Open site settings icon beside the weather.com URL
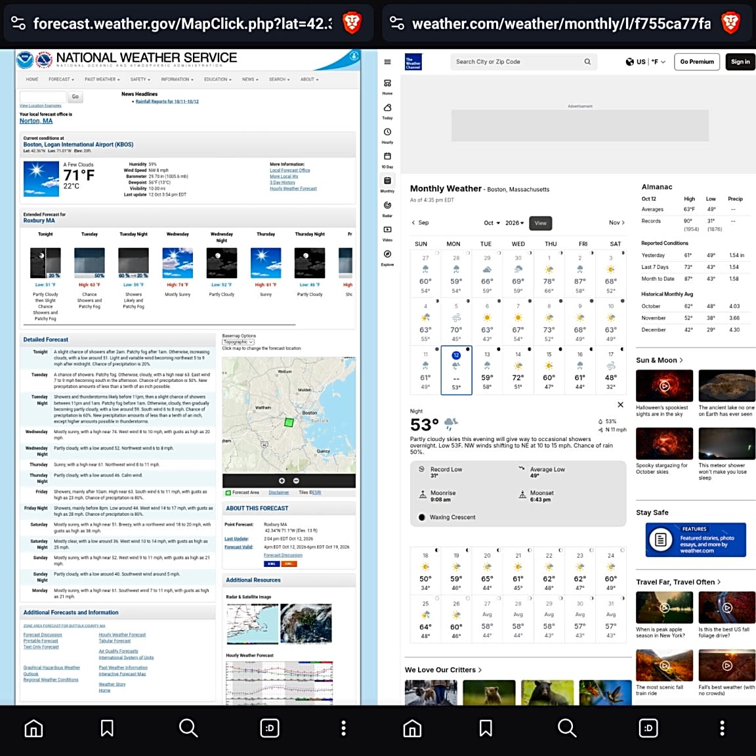 pyautogui.click(x=397, y=23)
